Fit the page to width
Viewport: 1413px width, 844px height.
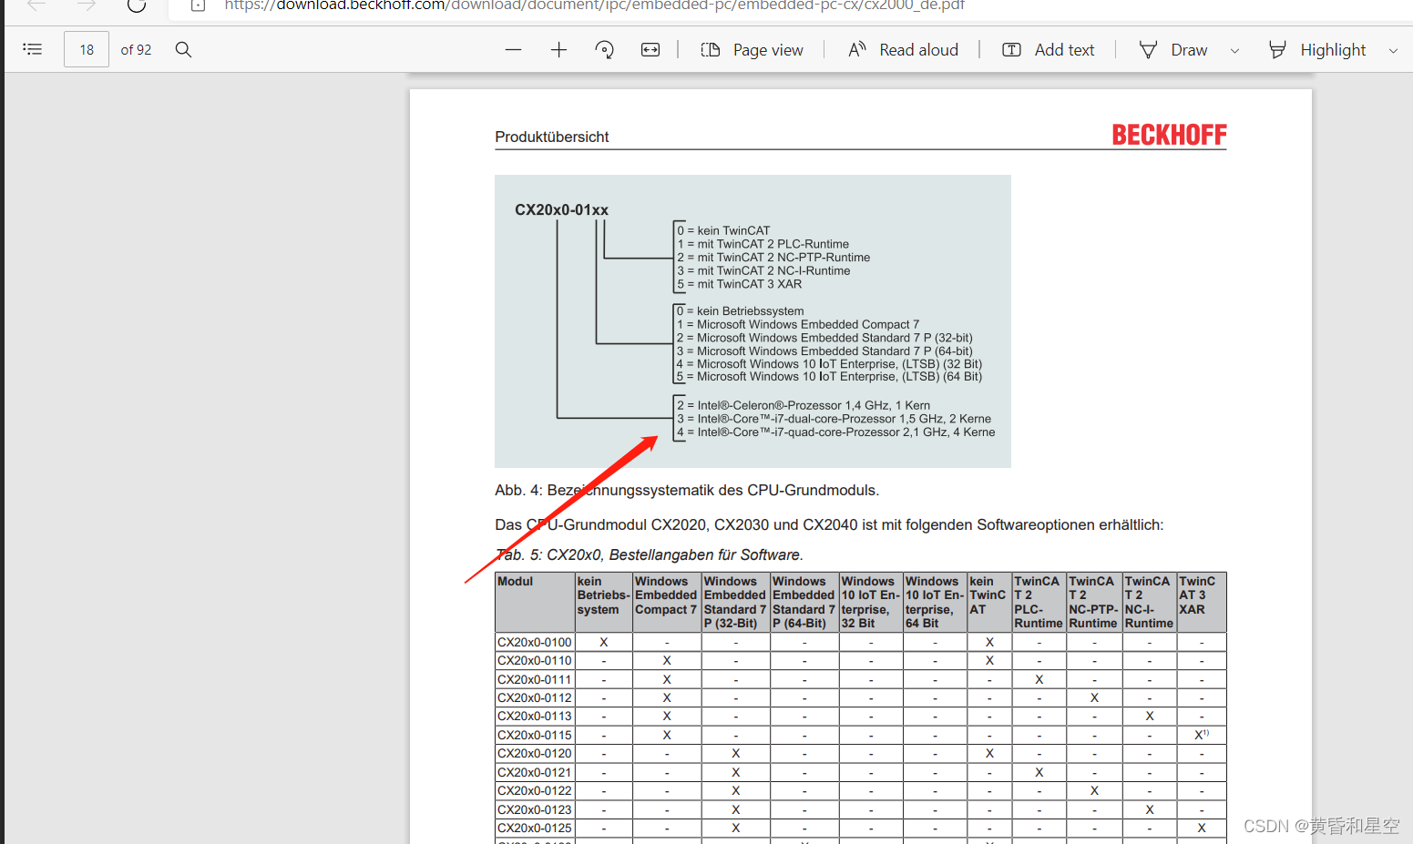[x=650, y=49]
